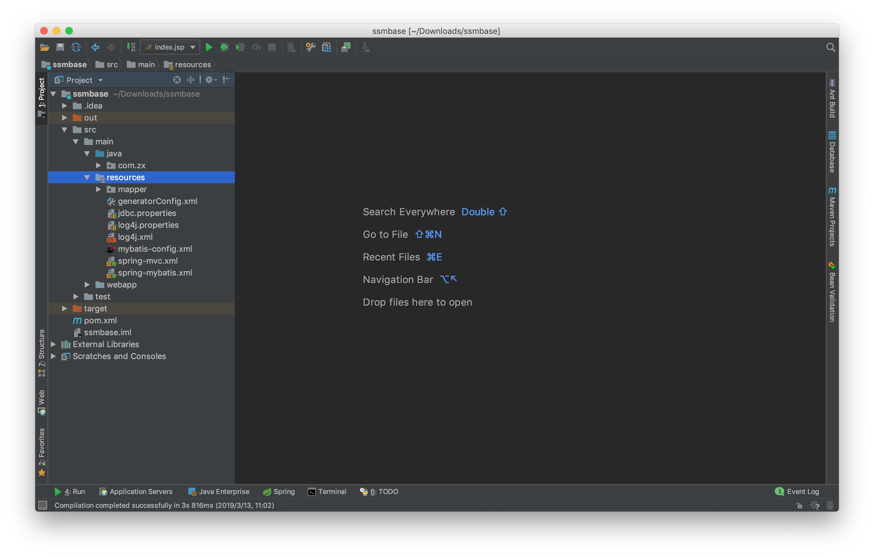Expand External Libraries node
The height and width of the screenshot is (558, 874).
coord(53,344)
